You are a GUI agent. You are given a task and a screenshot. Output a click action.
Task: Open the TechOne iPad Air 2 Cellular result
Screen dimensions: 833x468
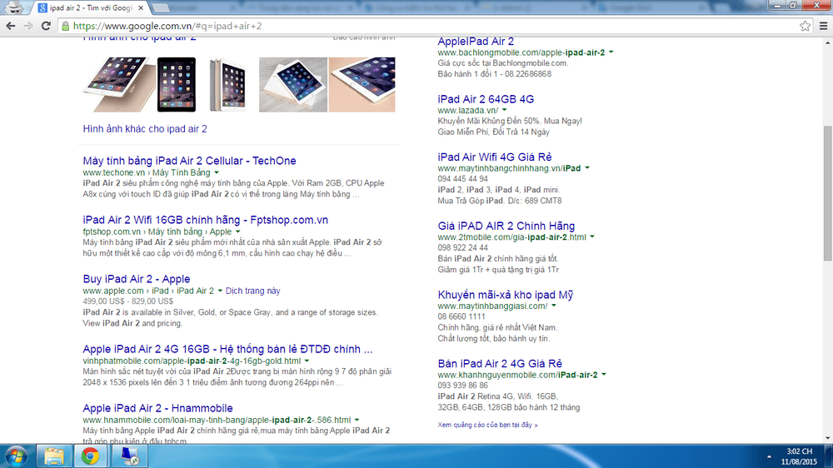(x=189, y=161)
